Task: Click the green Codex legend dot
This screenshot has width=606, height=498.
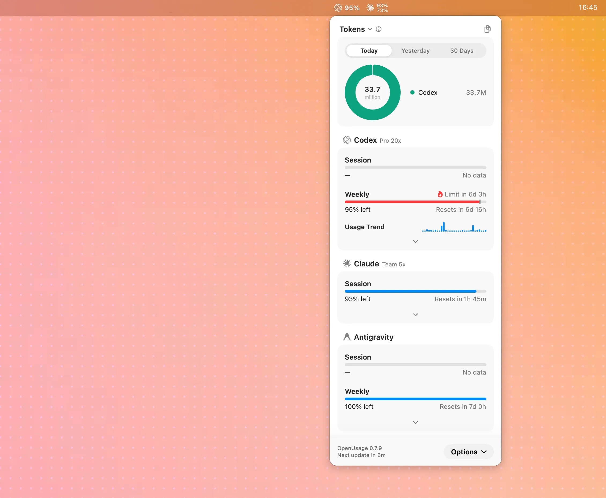Action: tap(412, 92)
